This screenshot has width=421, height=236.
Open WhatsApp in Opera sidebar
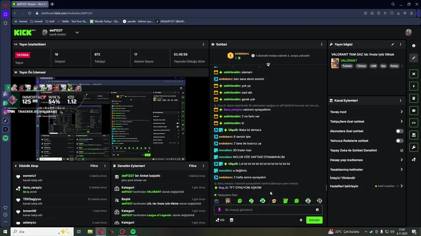coord(5,103)
